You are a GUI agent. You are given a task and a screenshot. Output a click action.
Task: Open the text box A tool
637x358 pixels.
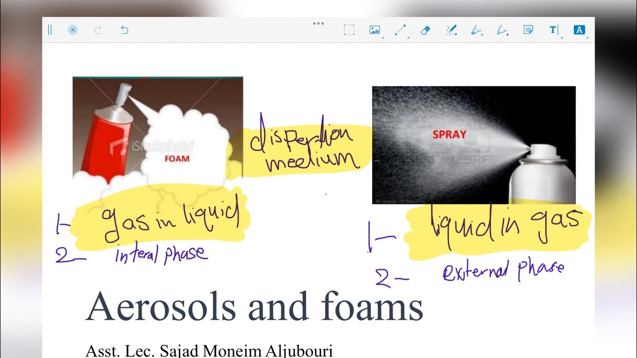click(x=579, y=30)
